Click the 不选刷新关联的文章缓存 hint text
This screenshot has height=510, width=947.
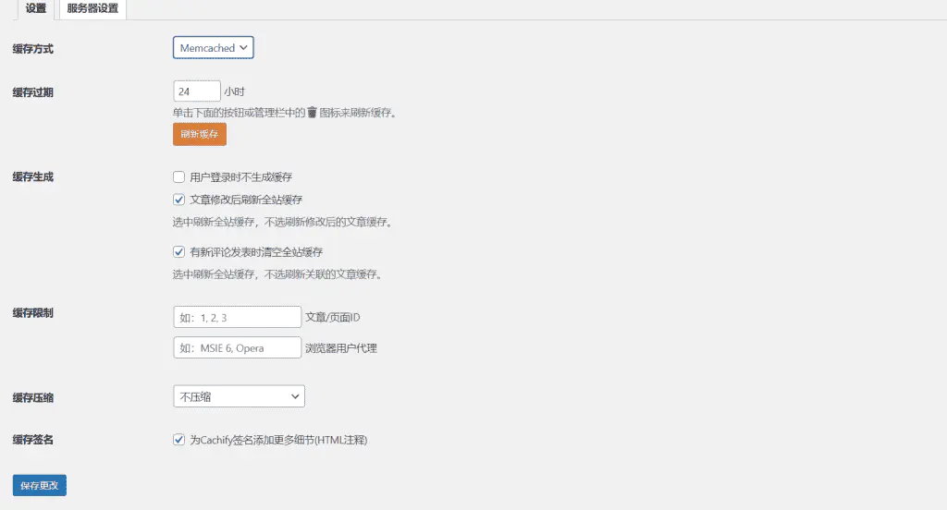[x=323, y=274]
